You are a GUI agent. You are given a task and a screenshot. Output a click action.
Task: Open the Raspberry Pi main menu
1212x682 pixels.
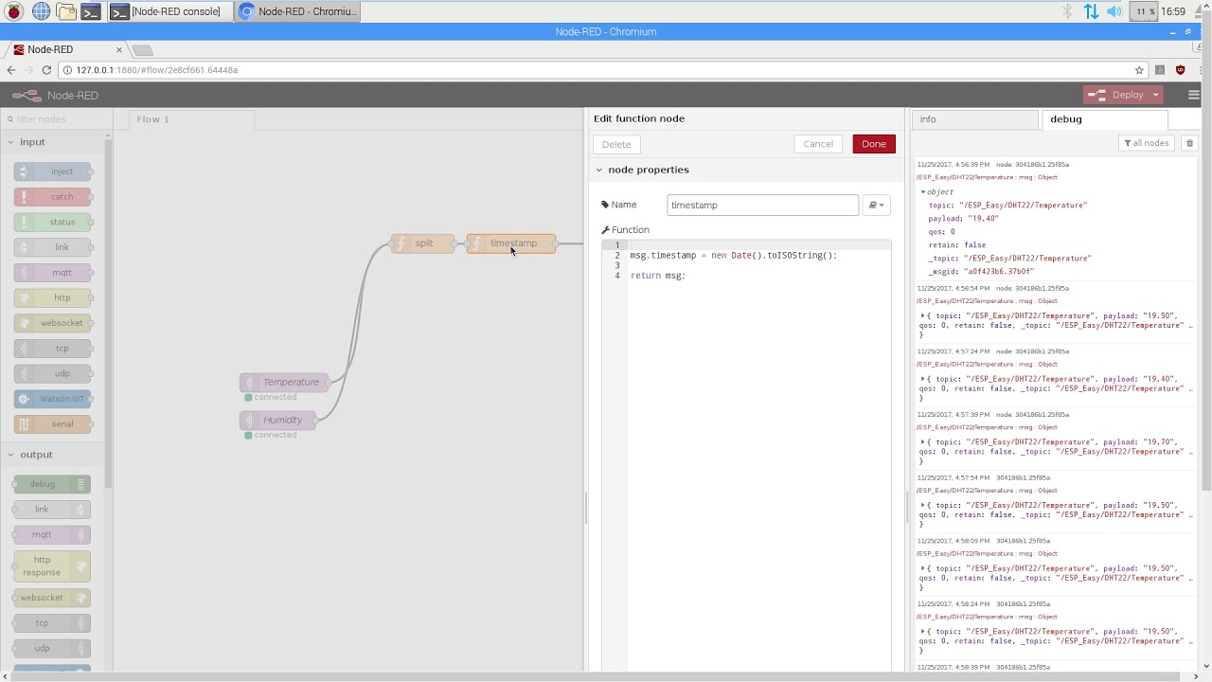click(14, 11)
